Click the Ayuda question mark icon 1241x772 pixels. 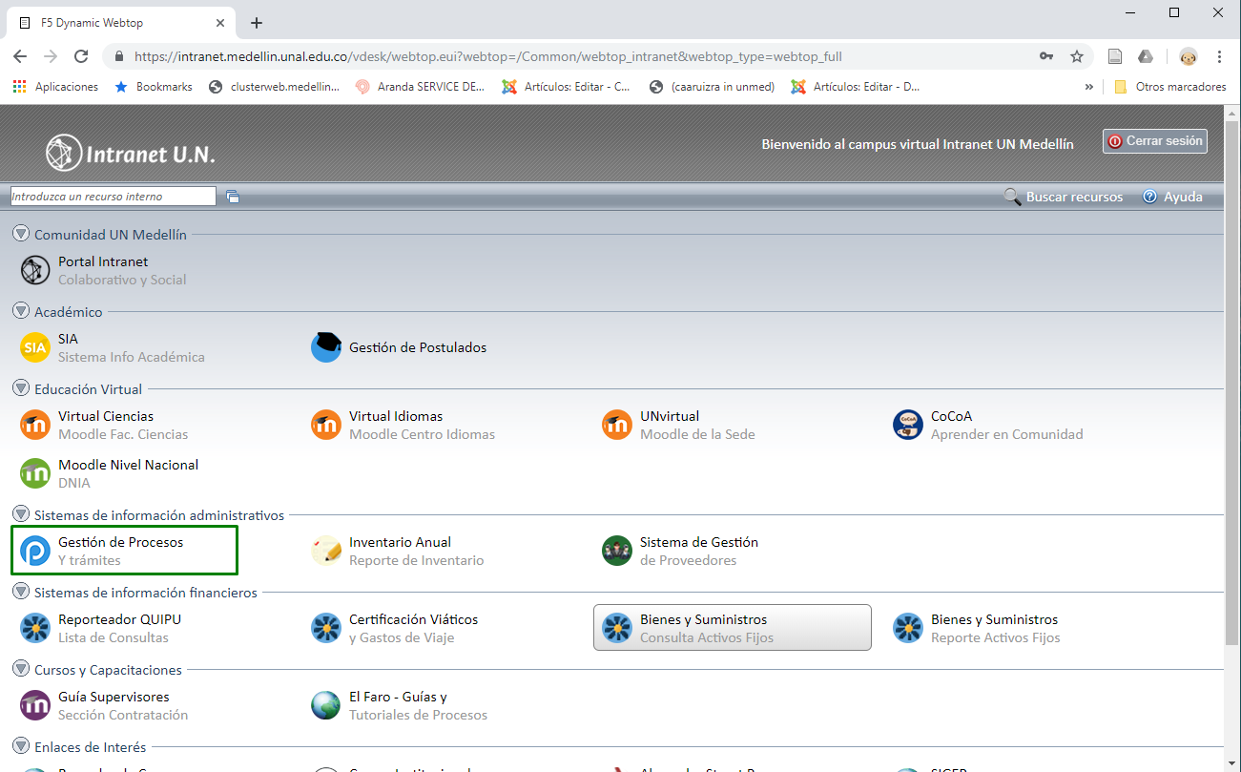click(1149, 197)
